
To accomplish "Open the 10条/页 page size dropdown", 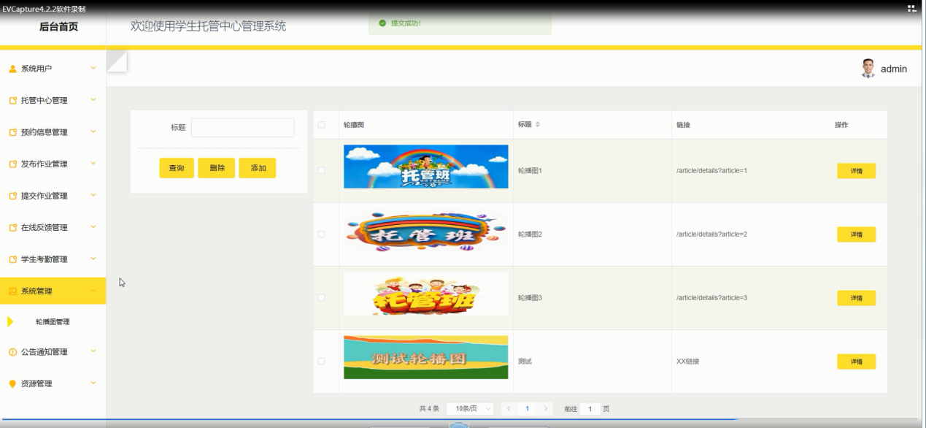I will pos(471,408).
